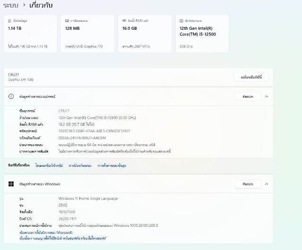302x250 pixels.
Task: Copy the device specifications with คัดลอก button
Action: (x=247, y=96)
